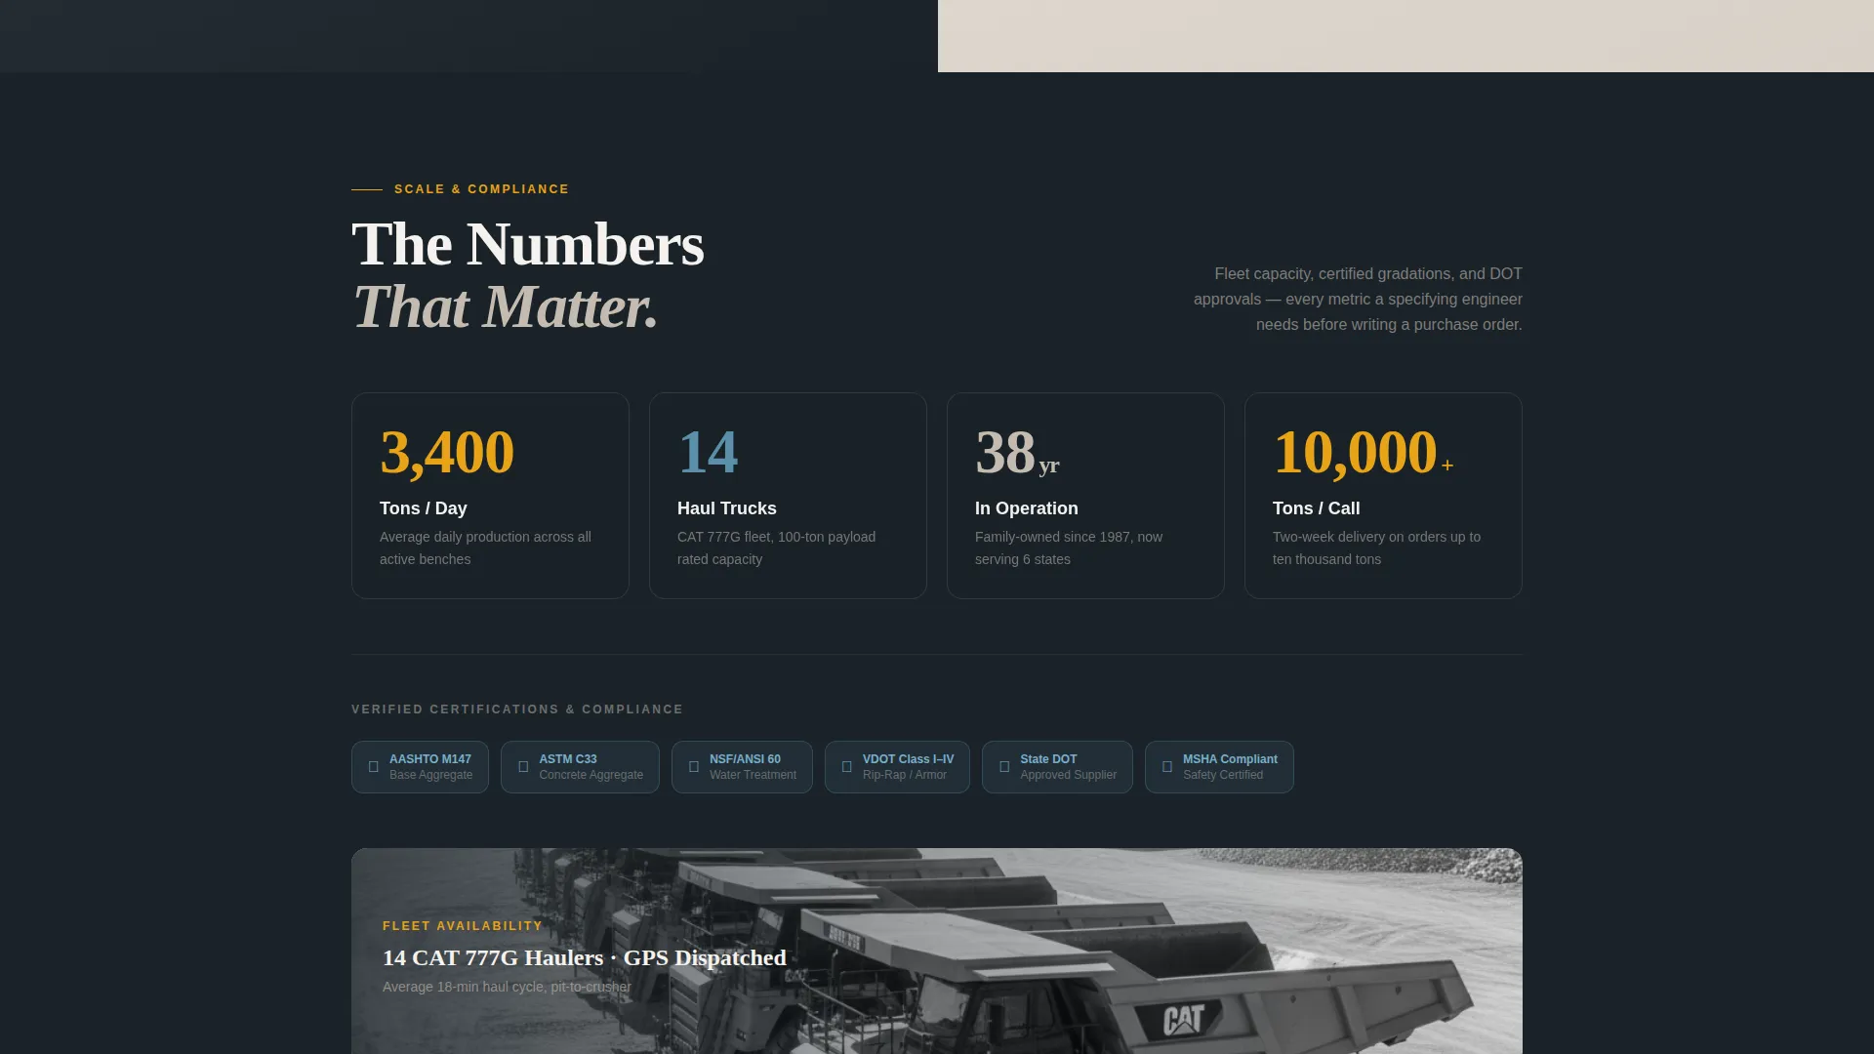Click the 3,400 figure in the Tons / Day card
Screen dimensions: 1874x1054
coord(447,453)
